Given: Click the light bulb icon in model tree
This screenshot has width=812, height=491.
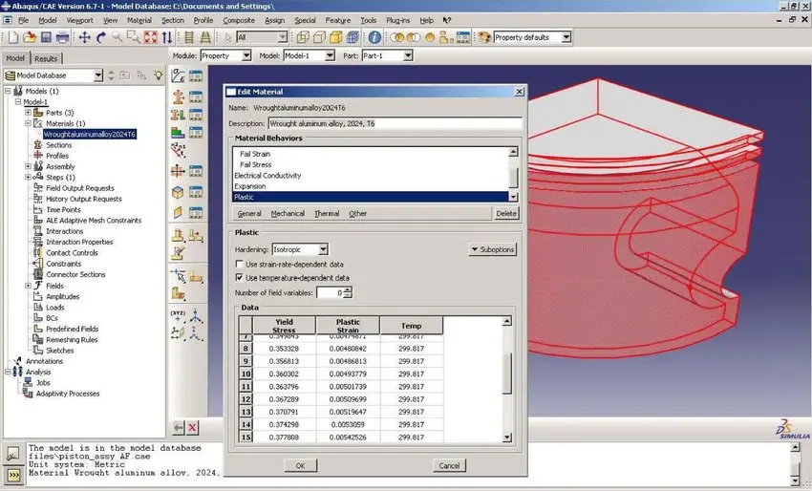Looking at the screenshot, I should pyautogui.click(x=158, y=75).
